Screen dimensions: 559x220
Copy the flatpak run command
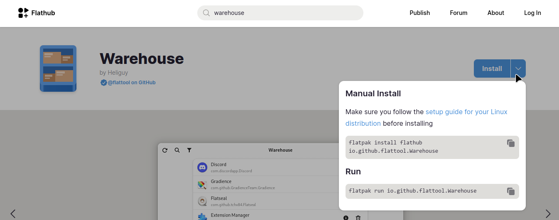pyautogui.click(x=510, y=191)
